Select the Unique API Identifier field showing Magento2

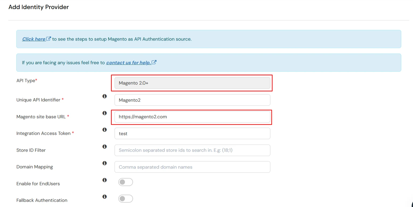(x=192, y=100)
